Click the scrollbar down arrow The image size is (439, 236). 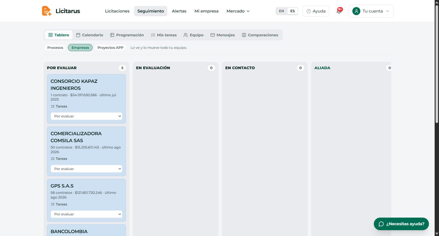coord(436,233)
